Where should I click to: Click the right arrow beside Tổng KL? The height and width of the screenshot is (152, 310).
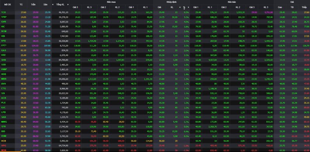coord(68,4)
